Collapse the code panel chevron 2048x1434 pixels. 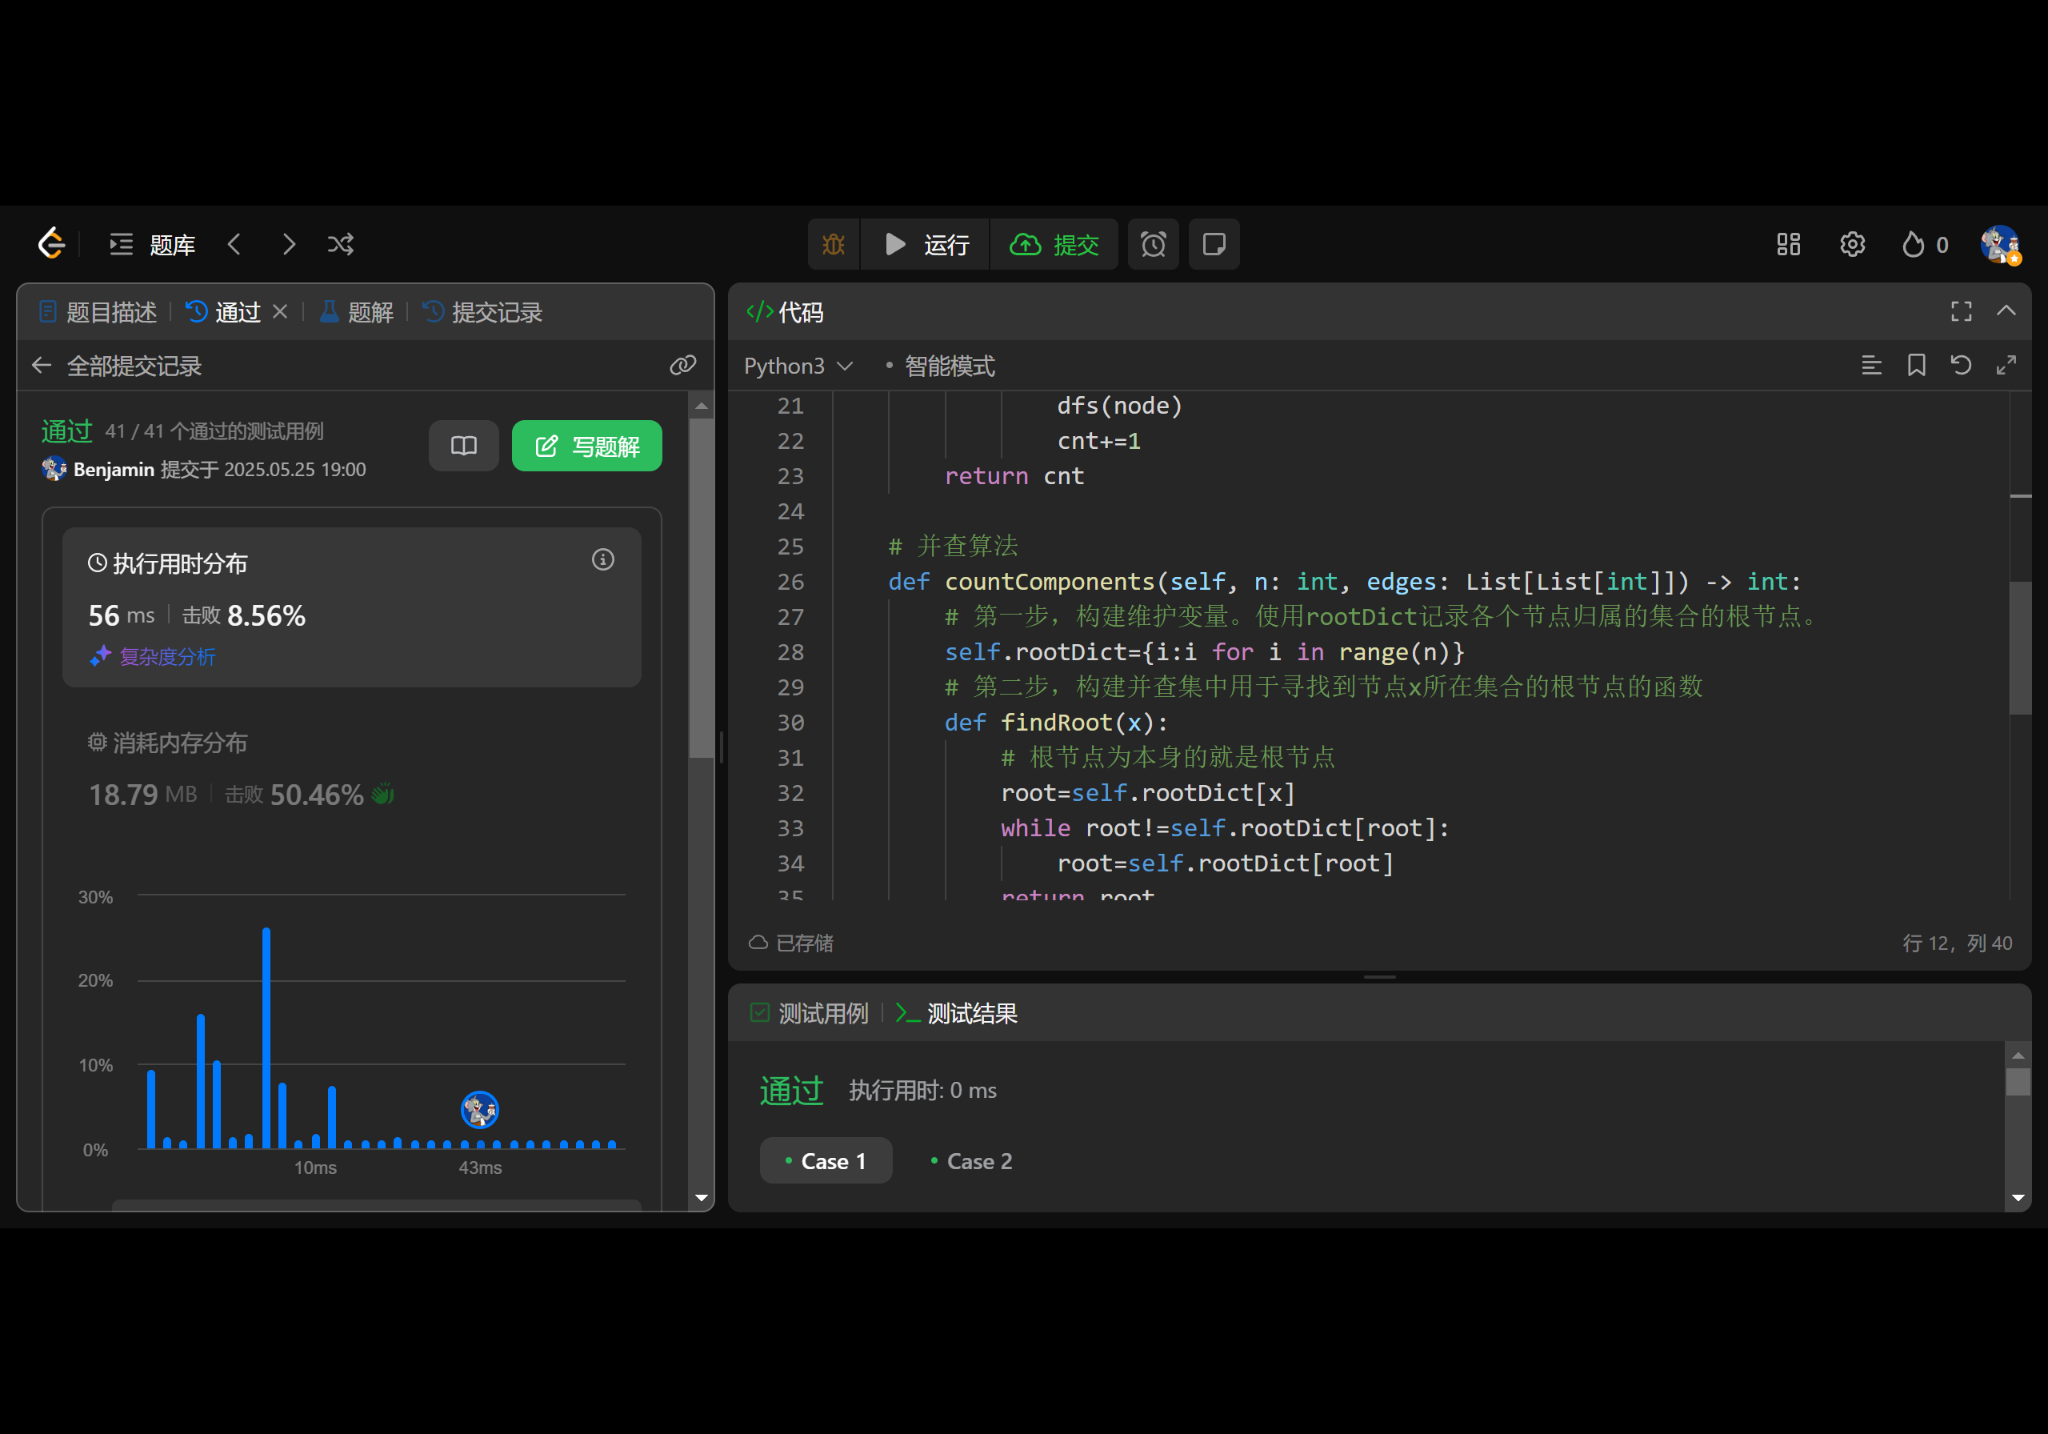[2006, 310]
